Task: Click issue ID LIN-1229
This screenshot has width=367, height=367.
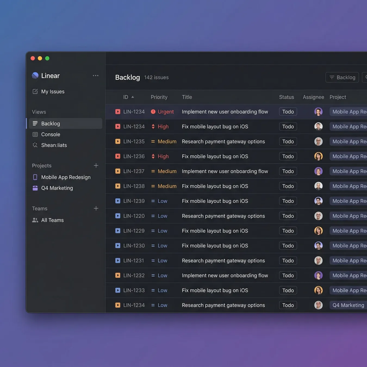Action: pos(134,231)
